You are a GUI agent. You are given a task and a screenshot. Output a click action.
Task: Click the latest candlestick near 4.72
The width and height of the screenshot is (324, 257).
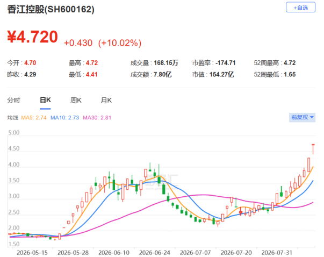pyautogui.click(x=313, y=149)
